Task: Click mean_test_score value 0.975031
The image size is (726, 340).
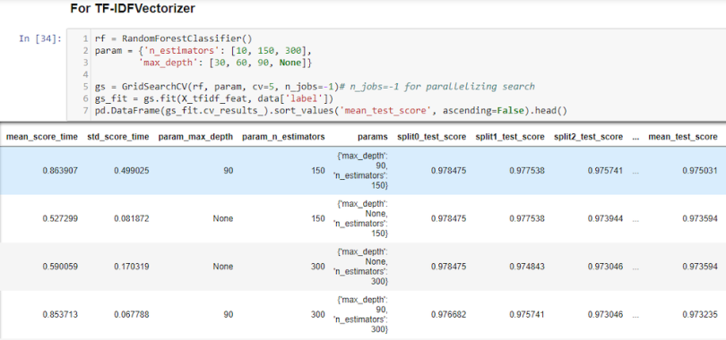Action: pos(700,171)
